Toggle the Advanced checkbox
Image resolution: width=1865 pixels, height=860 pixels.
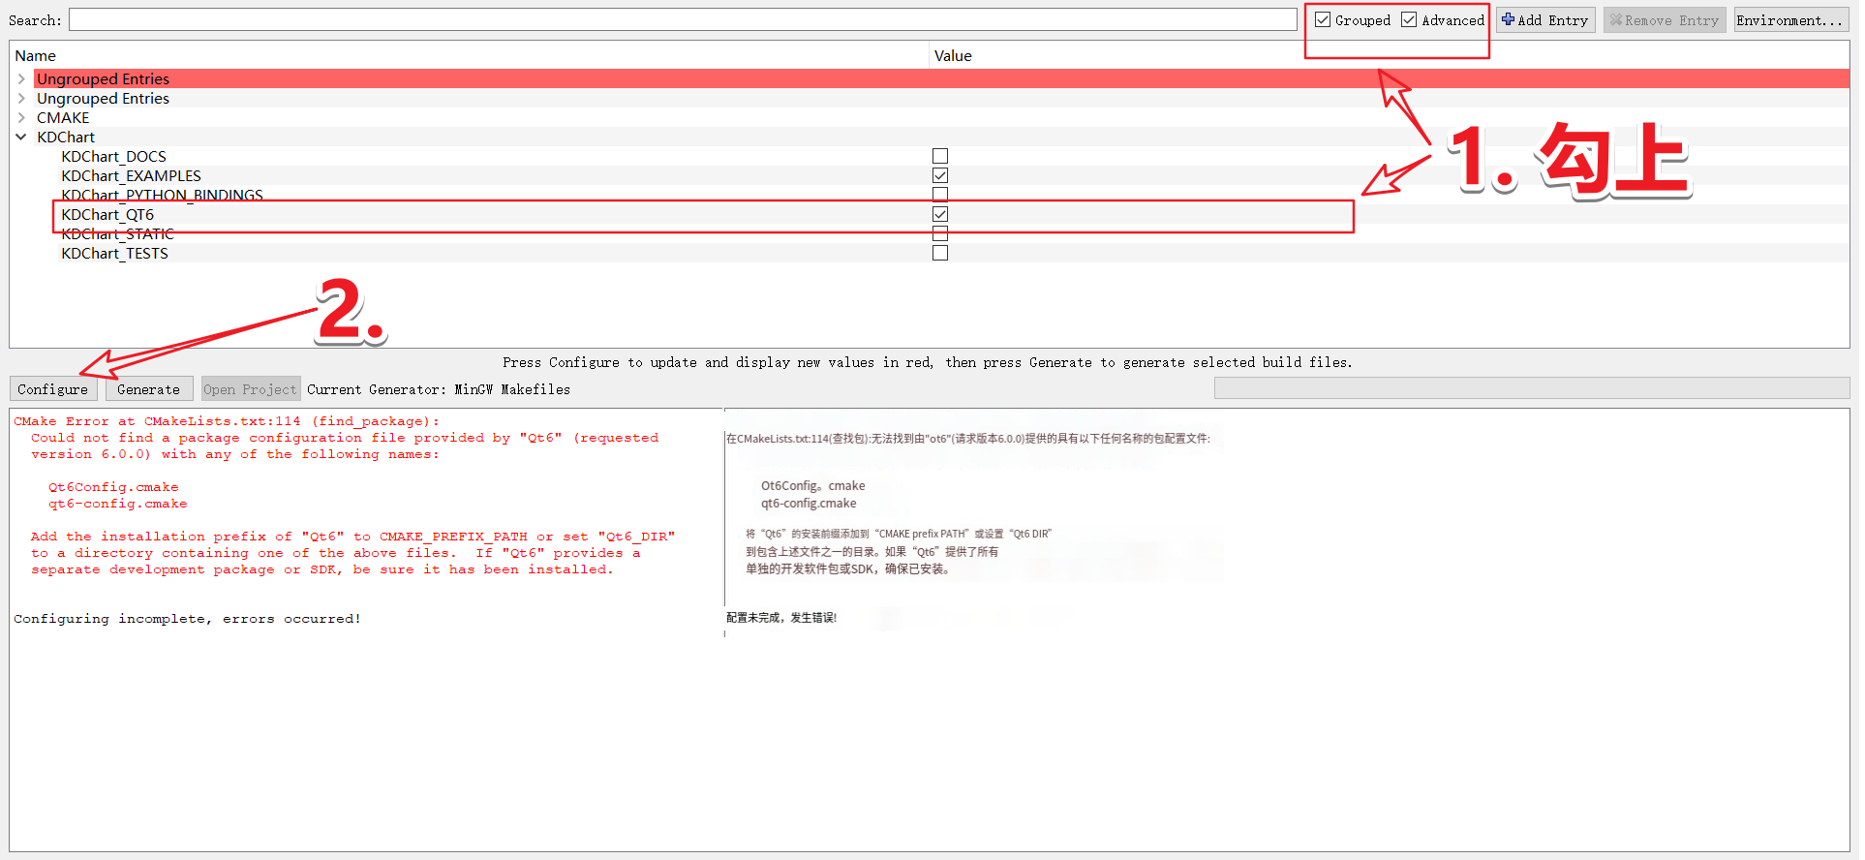[1409, 19]
